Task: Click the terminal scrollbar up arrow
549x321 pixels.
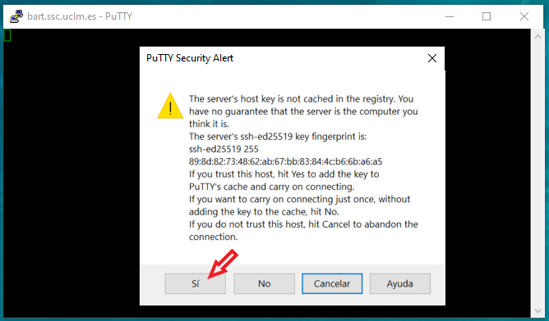Action: point(538,36)
